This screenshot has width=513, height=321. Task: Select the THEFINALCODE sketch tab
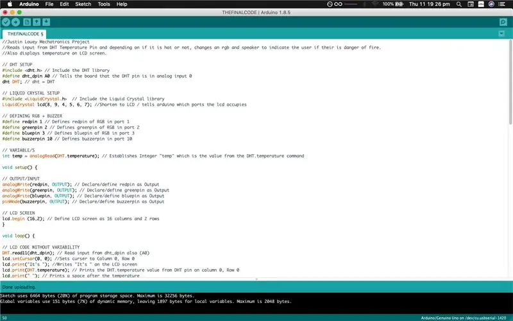click(25, 34)
